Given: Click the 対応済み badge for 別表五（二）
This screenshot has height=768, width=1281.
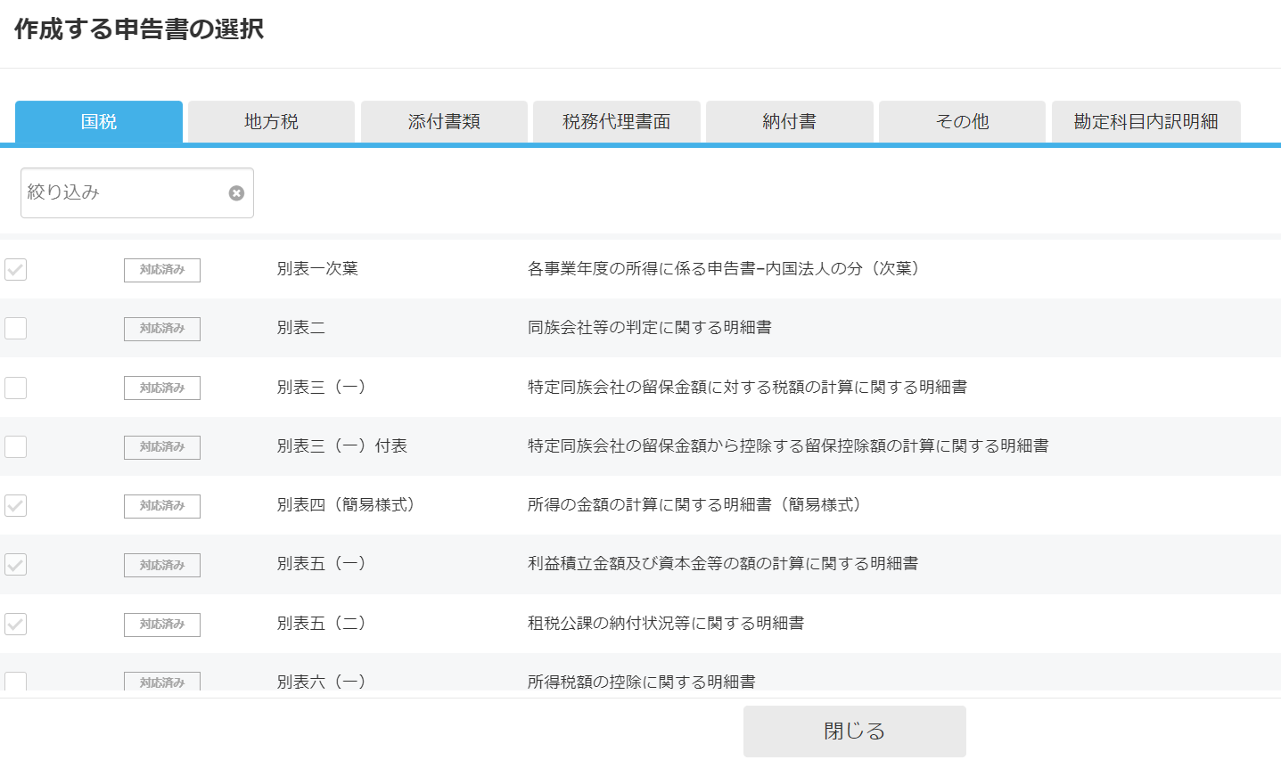Looking at the screenshot, I should pos(162,625).
